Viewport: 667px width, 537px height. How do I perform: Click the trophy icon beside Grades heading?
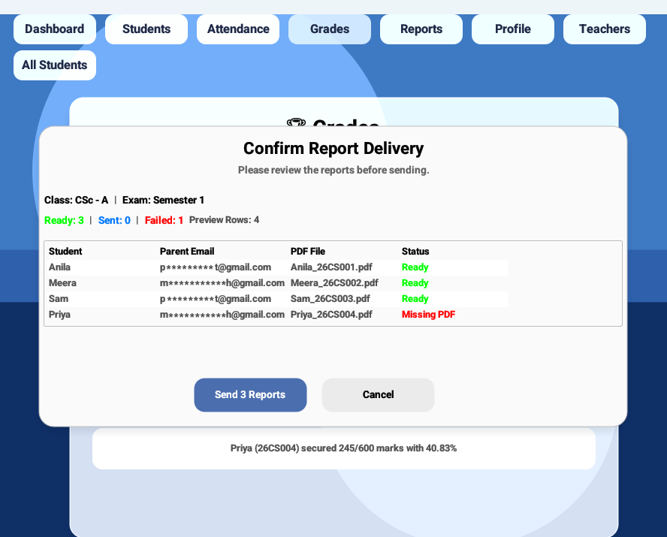click(x=296, y=123)
